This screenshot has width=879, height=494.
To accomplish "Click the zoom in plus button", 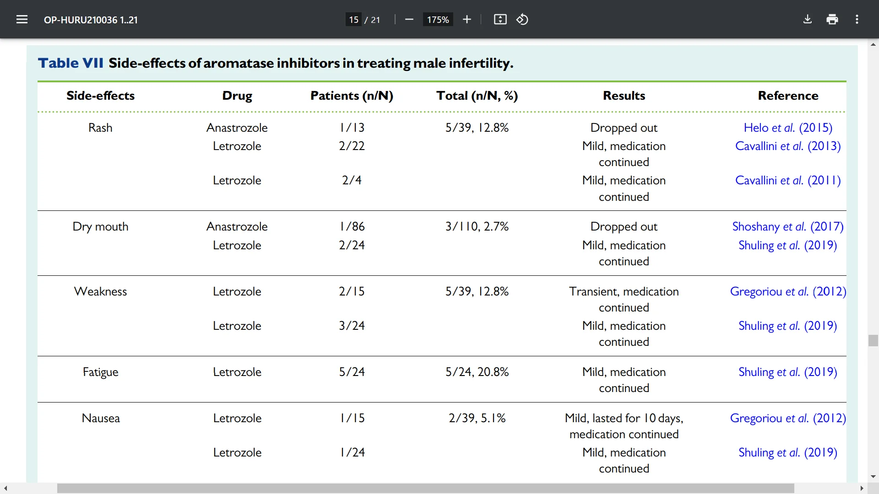I will point(467,19).
